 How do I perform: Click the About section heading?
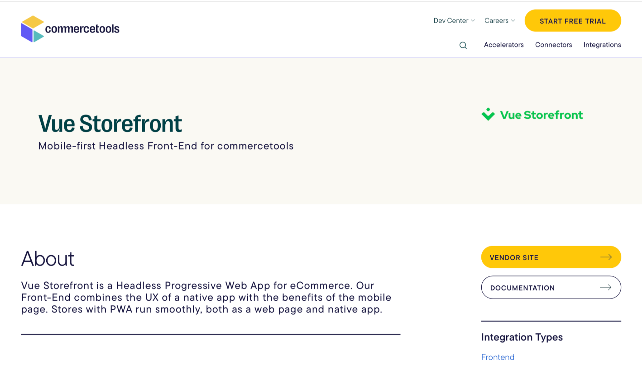point(48,259)
